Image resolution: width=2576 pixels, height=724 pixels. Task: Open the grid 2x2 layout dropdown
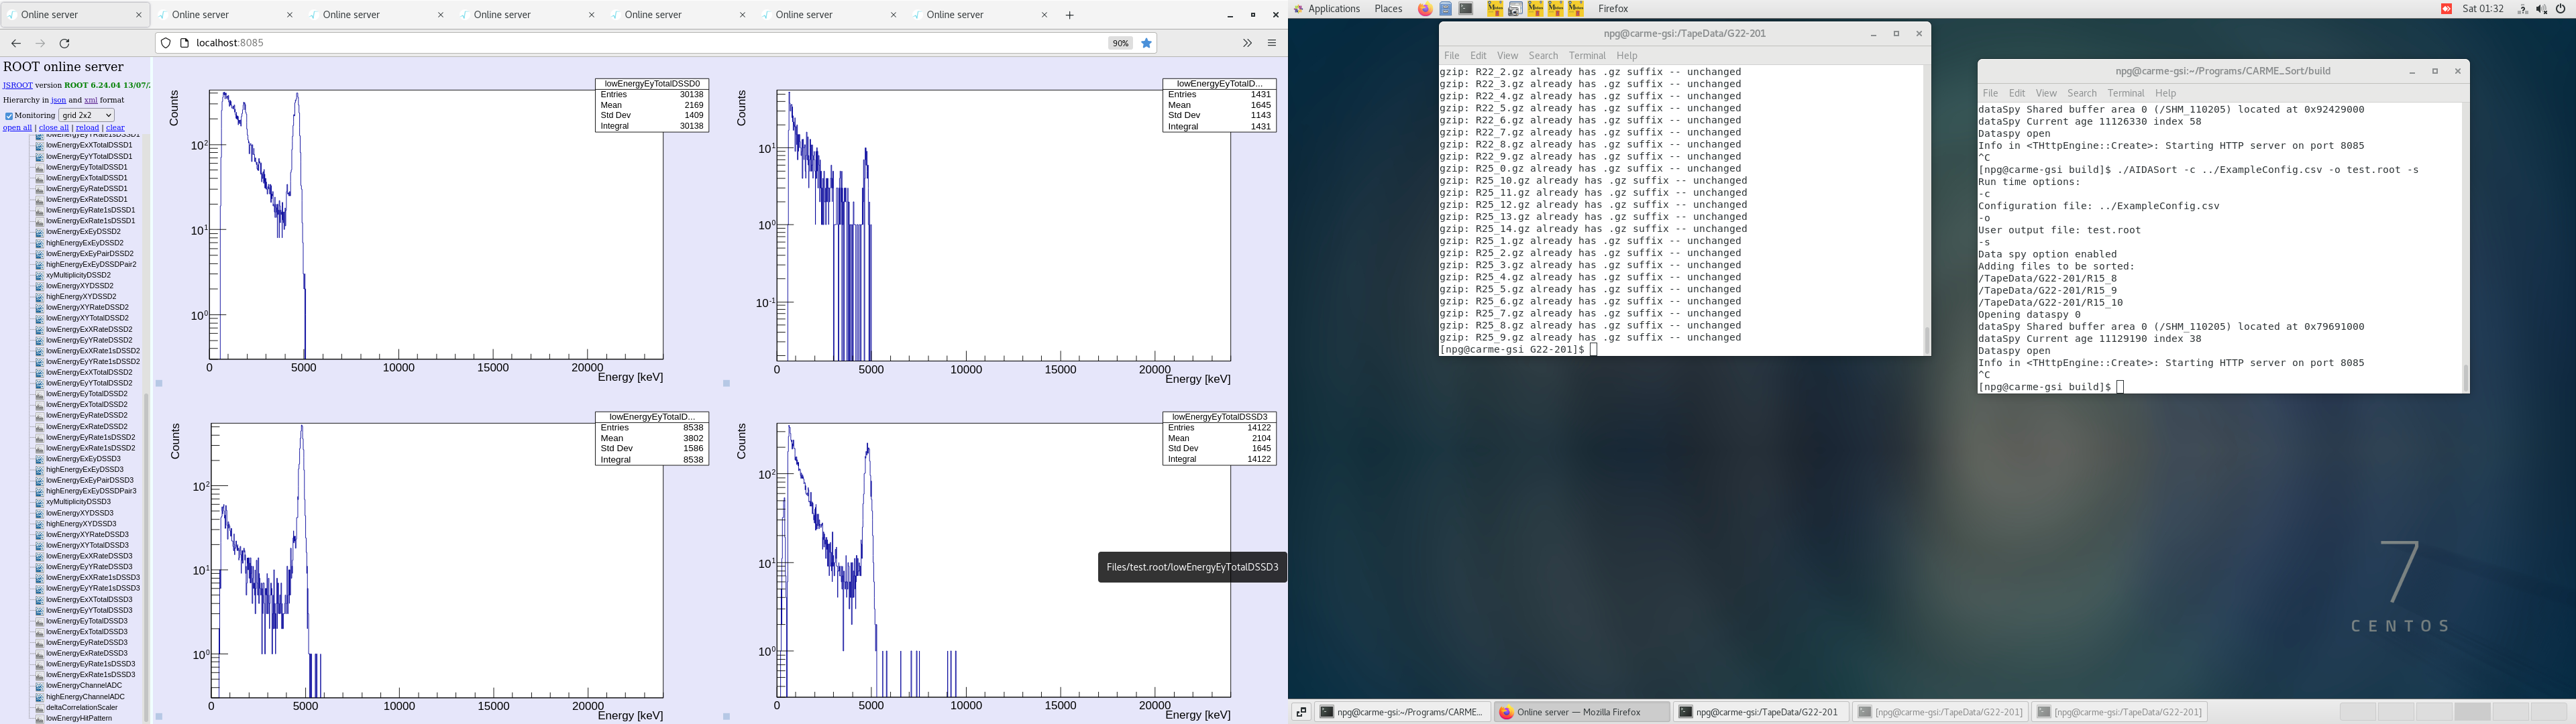tap(87, 115)
